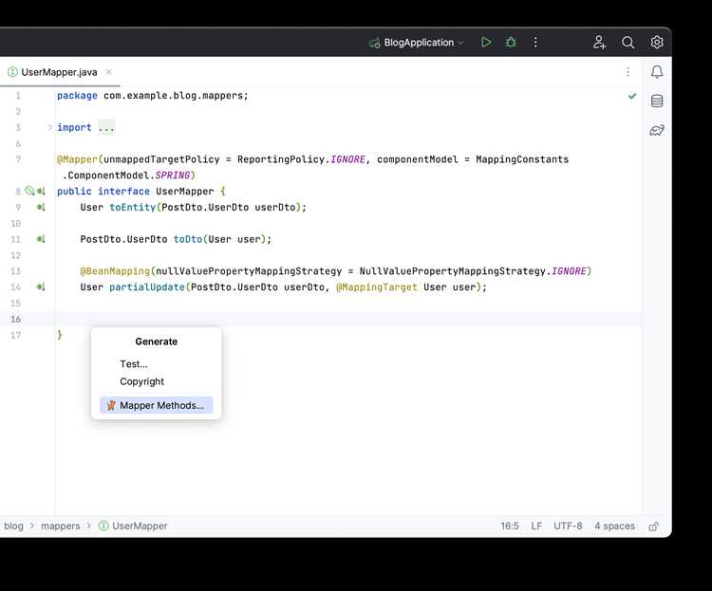Open IDE settings gear icon
This screenshot has width=712, height=591.
coord(657,42)
